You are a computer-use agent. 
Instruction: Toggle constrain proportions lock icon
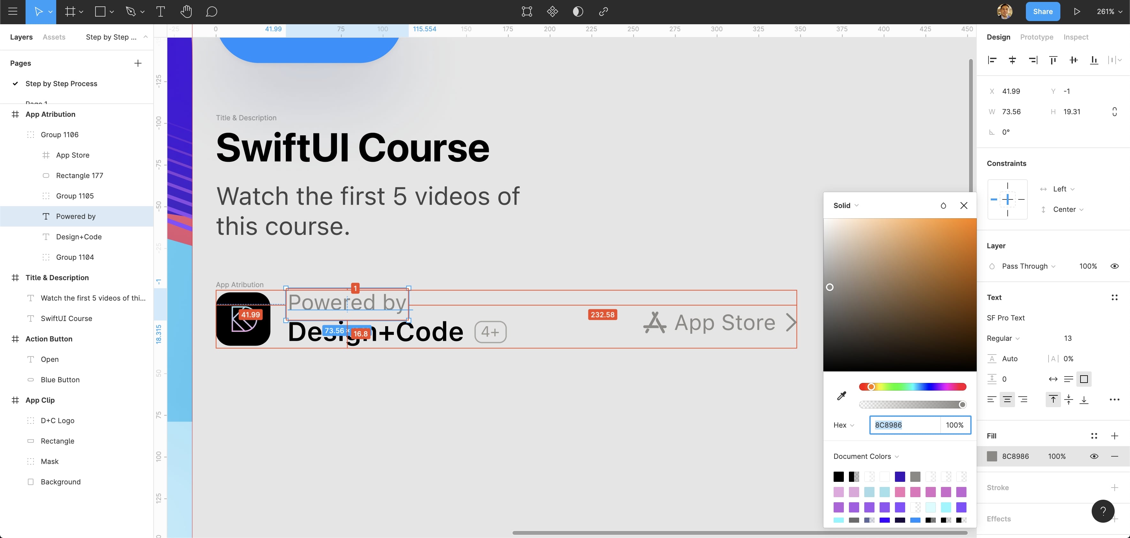[x=1114, y=112]
